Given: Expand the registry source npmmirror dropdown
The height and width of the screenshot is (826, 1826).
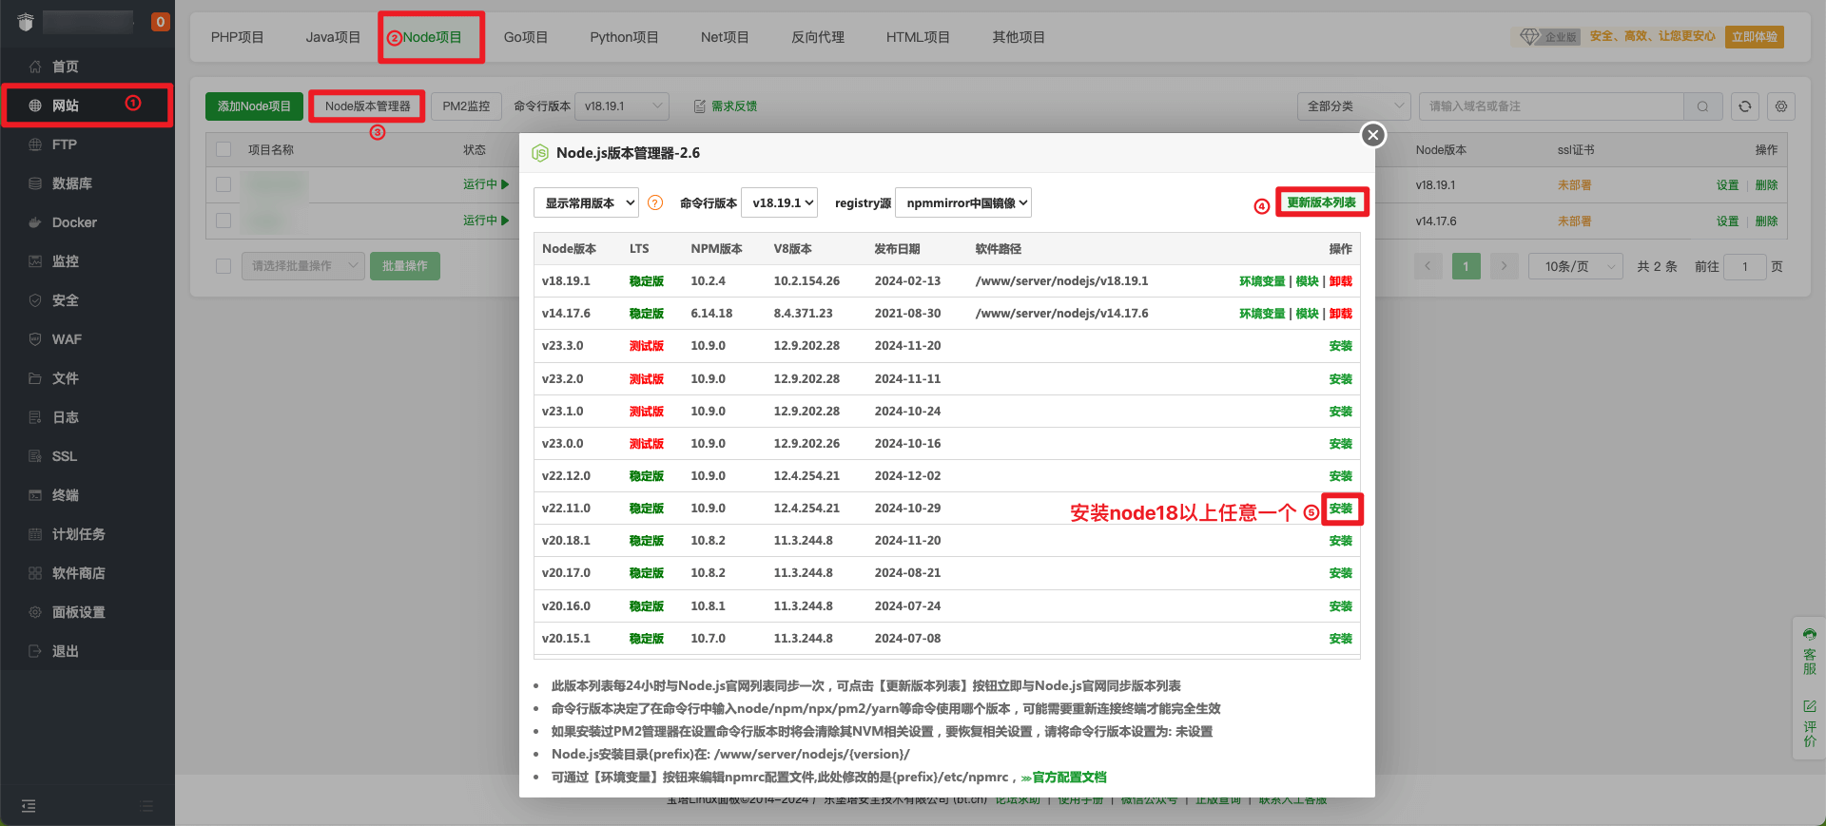Looking at the screenshot, I should coord(963,202).
